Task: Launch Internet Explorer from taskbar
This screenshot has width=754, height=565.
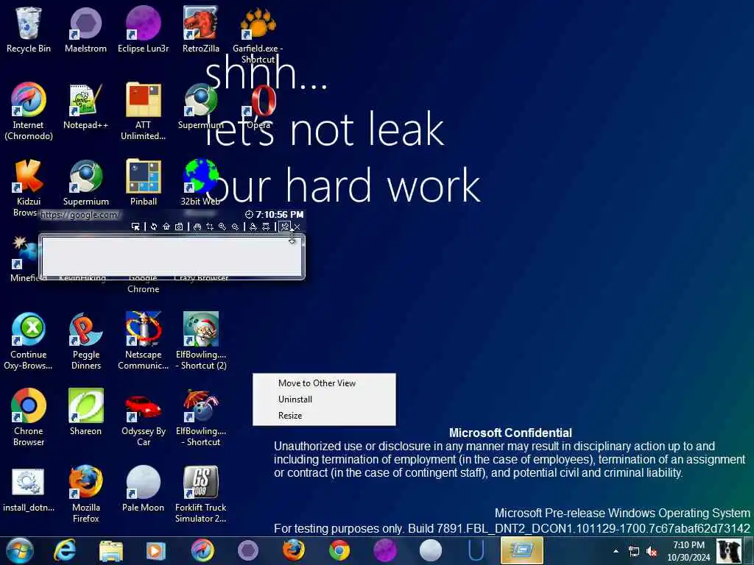Action: 65,550
